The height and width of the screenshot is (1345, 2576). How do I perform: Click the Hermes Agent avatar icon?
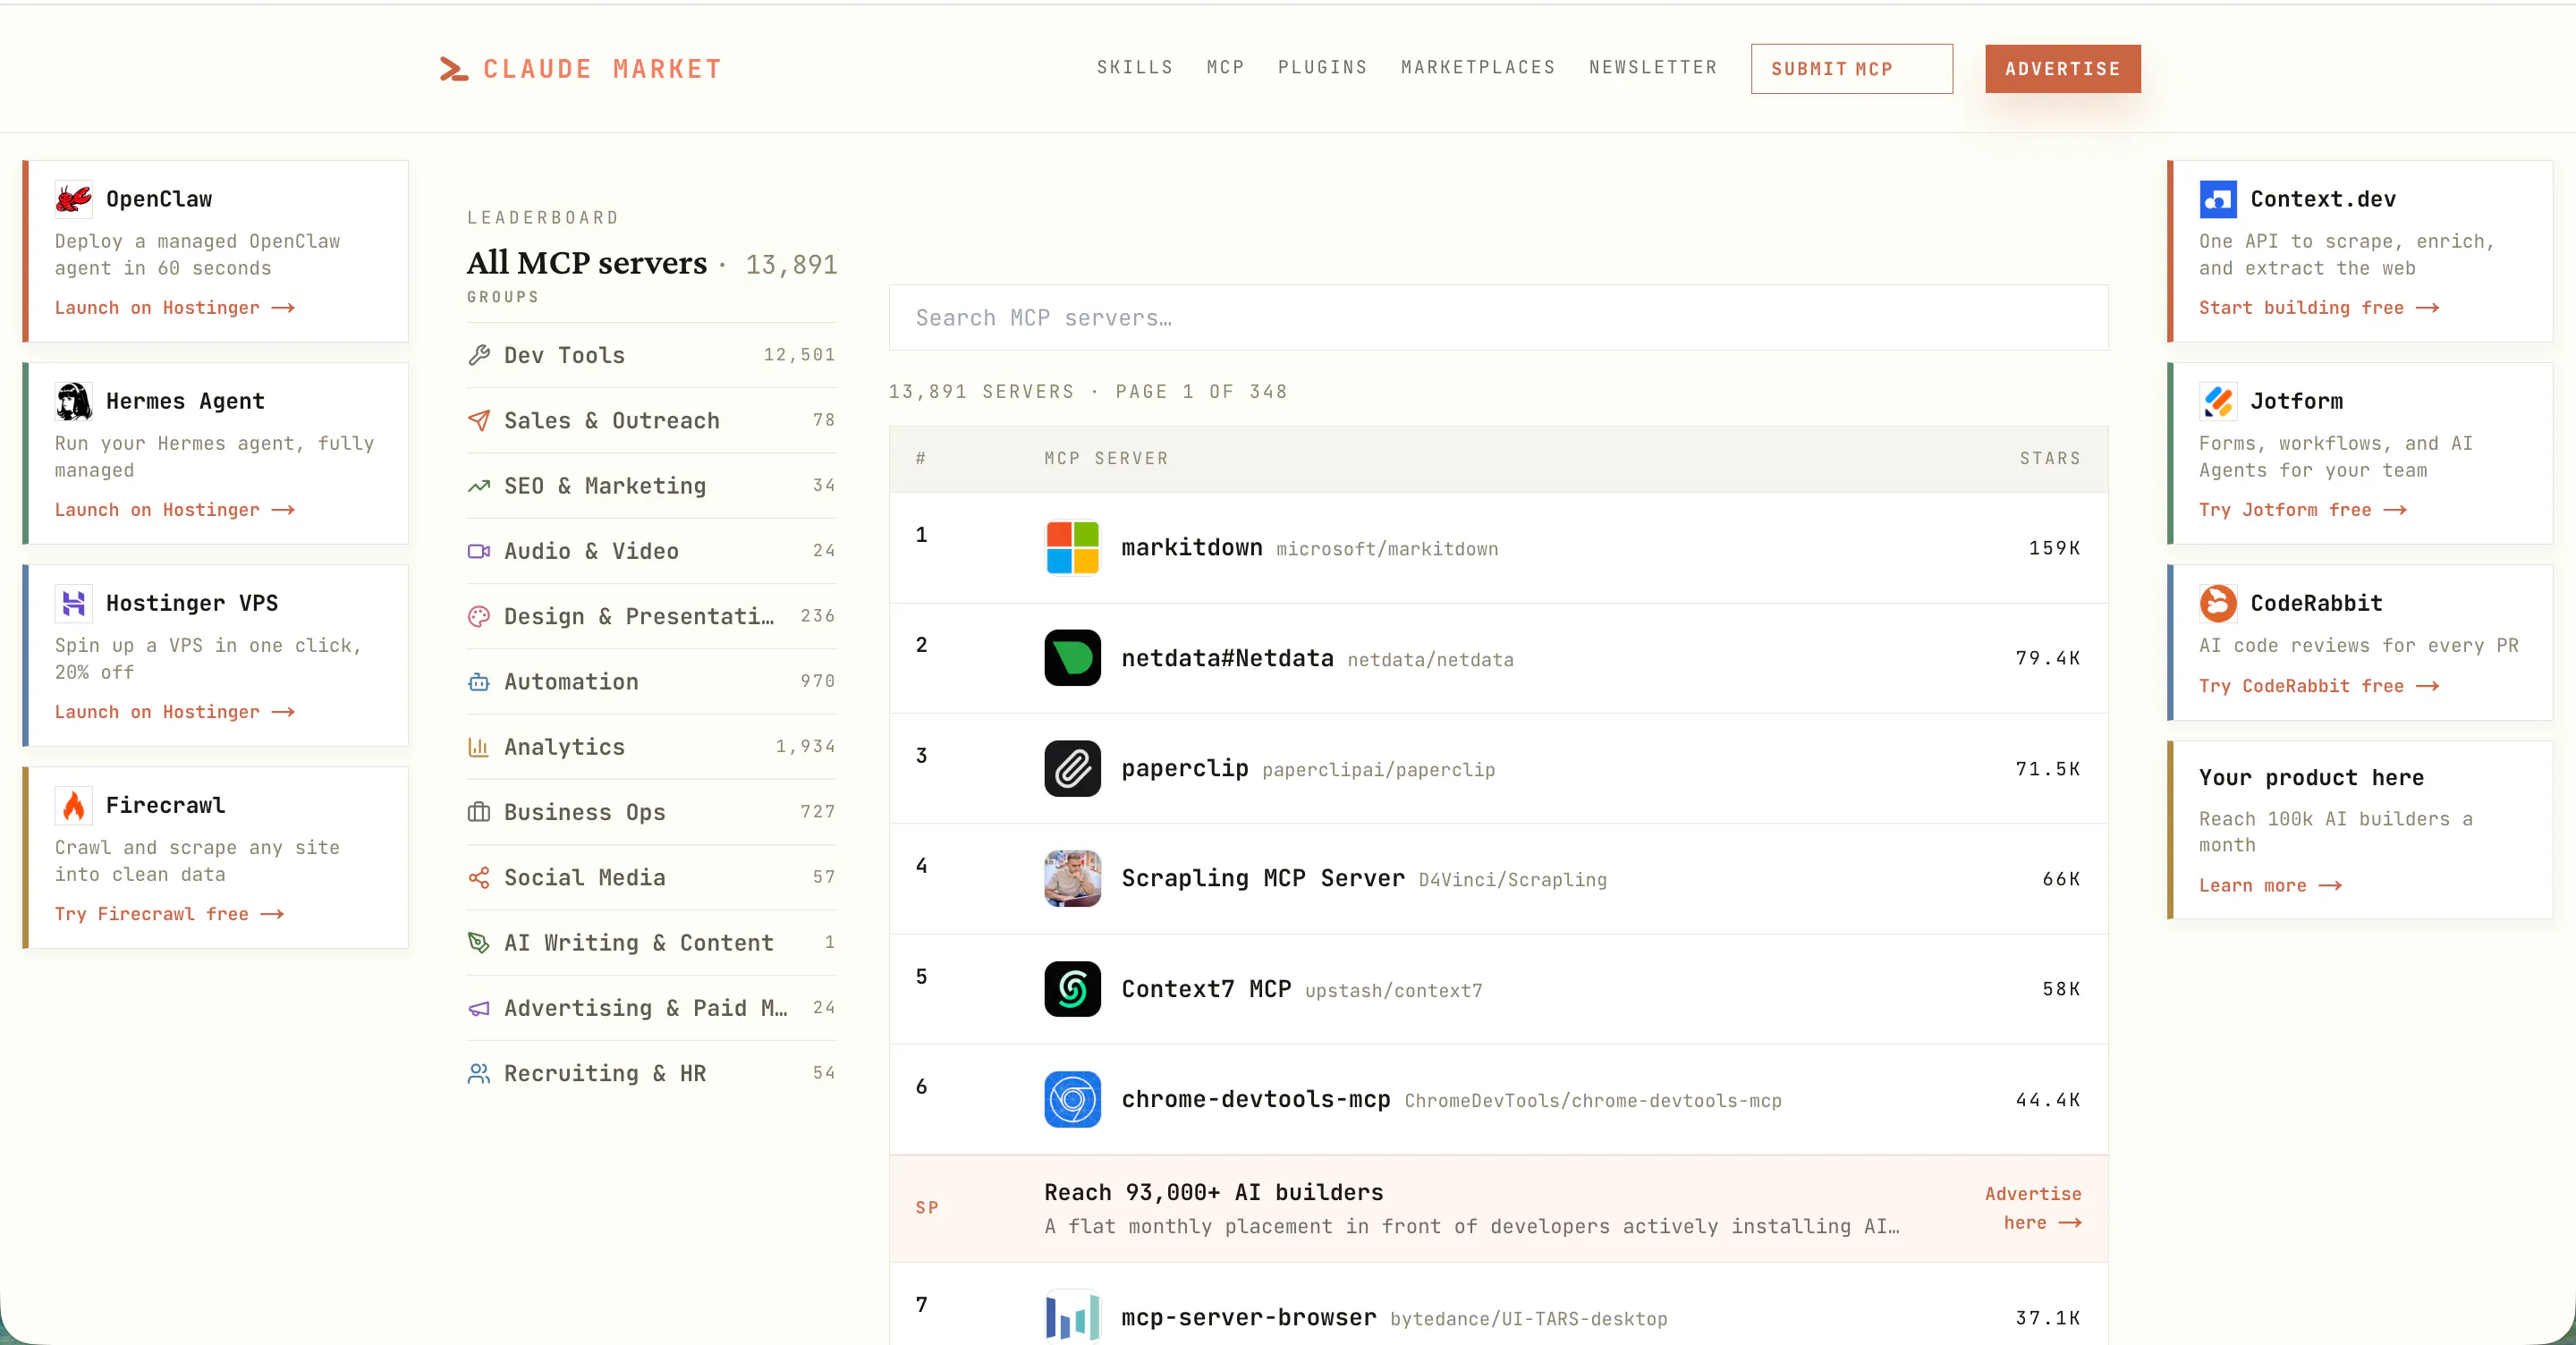point(73,401)
